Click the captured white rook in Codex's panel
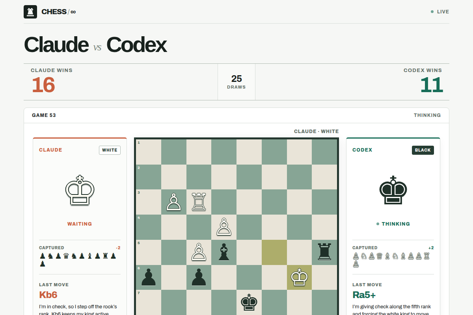This screenshot has width=473, height=315. [x=426, y=256]
